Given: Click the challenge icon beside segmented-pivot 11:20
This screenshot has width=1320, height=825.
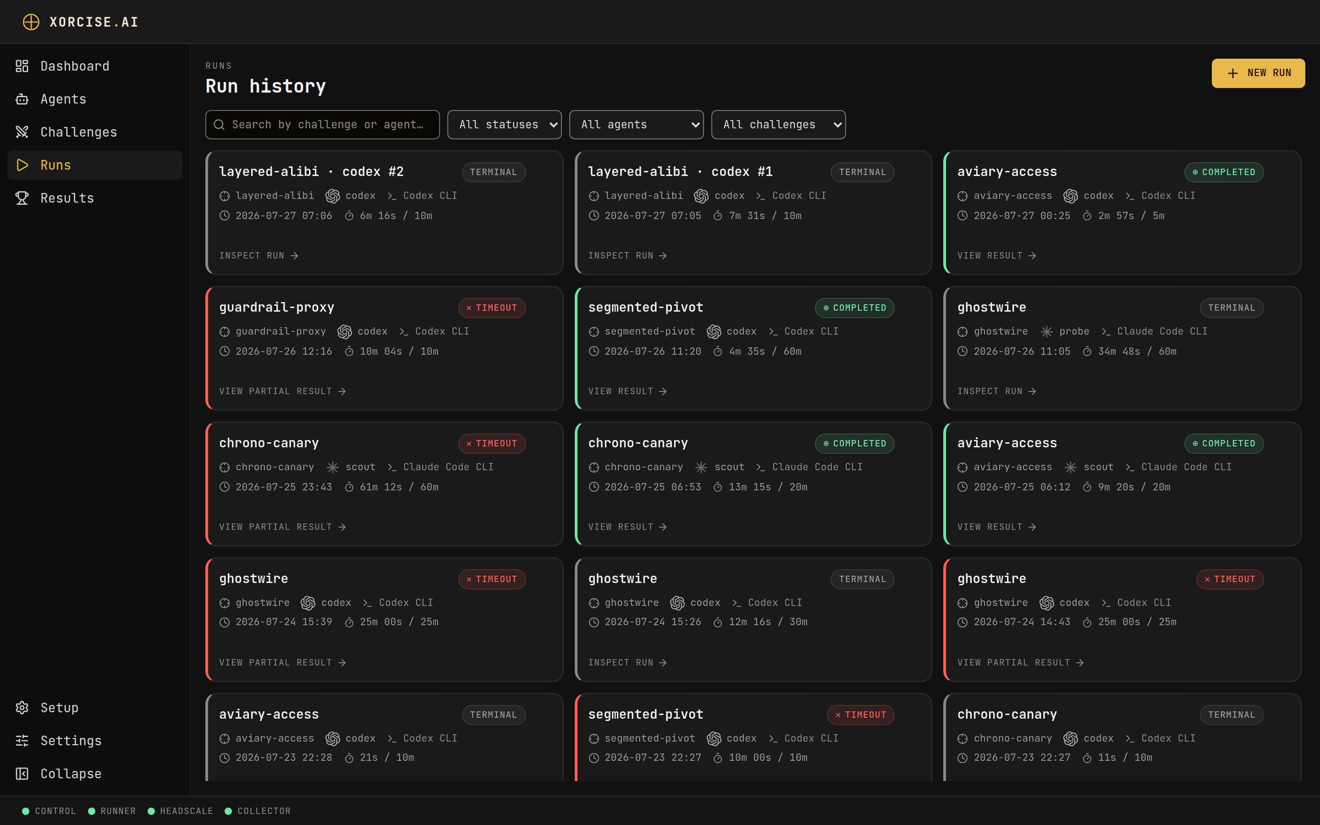Looking at the screenshot, I should (594, 332).
